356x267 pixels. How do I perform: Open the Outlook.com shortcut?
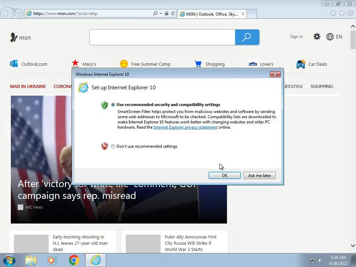[x=29, y=64]
